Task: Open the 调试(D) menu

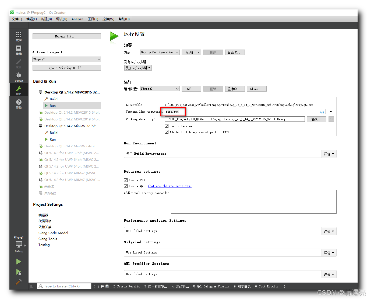Action: (x=62, y=19)
